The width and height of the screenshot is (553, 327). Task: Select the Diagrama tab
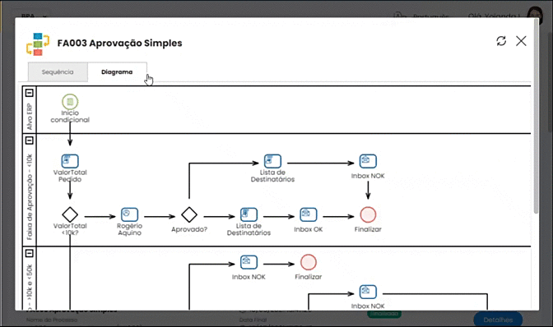click(x=117, y=71)
